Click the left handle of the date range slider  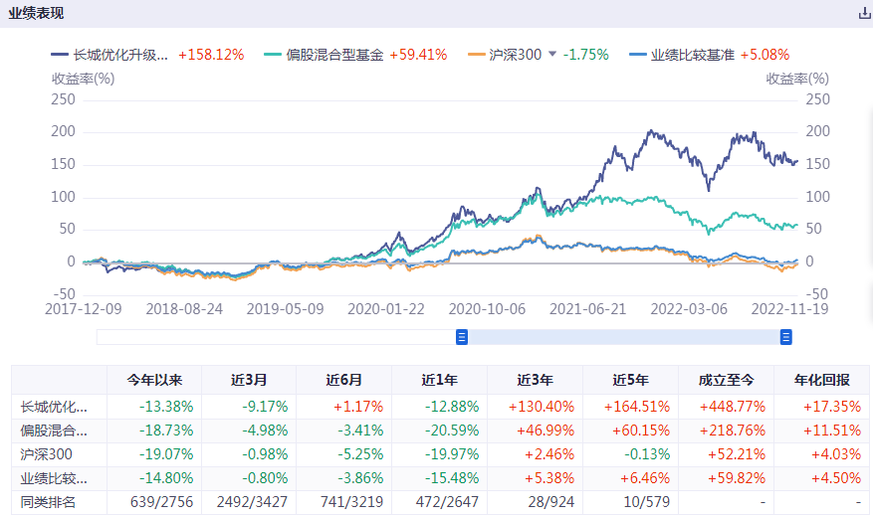(x=462, y=337)
